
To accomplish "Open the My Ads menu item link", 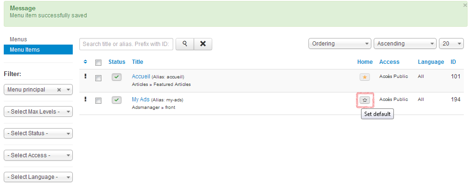I will click(x=140, y=100).
